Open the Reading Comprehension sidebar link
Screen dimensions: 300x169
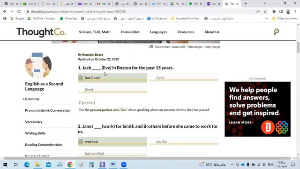(44, 145)
